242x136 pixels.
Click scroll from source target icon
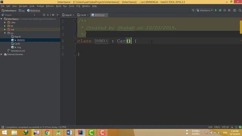pyautogui.click(x=44, y=15)
